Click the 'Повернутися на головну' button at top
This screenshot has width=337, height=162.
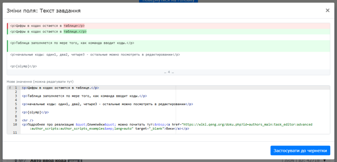pos(168,1)
